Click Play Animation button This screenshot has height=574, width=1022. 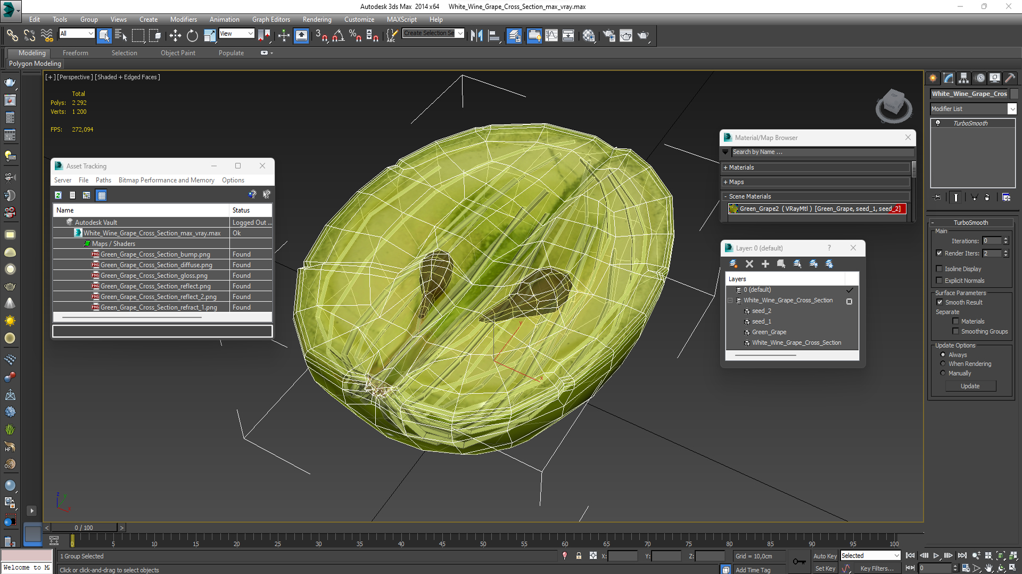pos(936,556)
